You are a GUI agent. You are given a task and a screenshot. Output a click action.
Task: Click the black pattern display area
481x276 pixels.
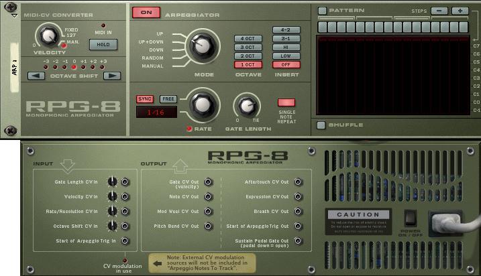(393, 75)
